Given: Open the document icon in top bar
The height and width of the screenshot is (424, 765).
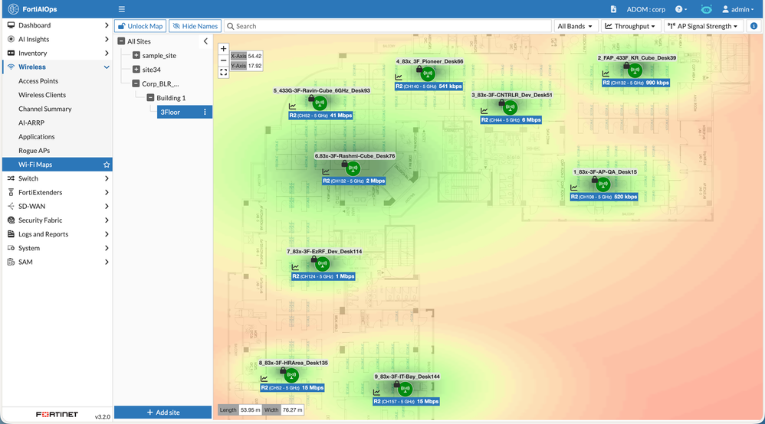Looking at the screenshot, I should tap(613, 9).
